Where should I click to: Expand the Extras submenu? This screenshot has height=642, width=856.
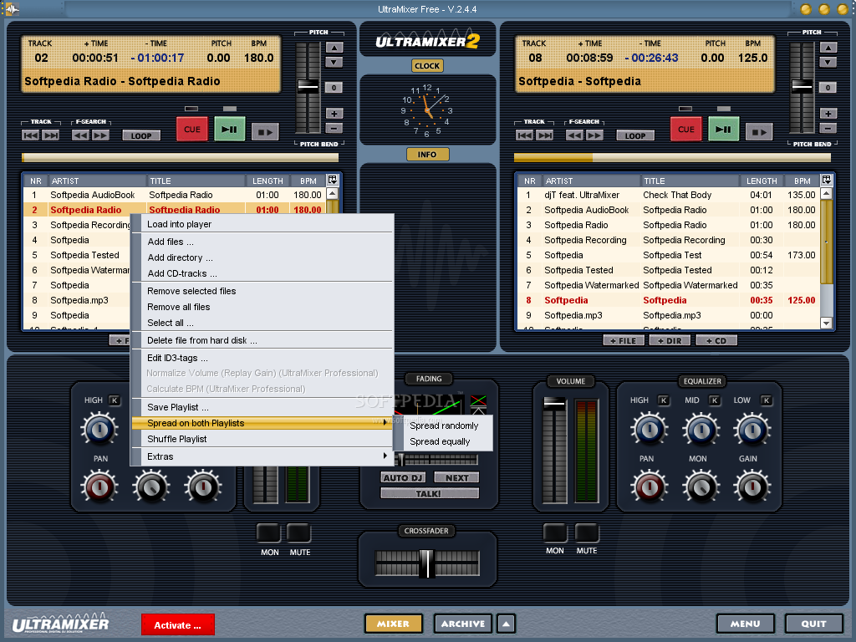262,456
